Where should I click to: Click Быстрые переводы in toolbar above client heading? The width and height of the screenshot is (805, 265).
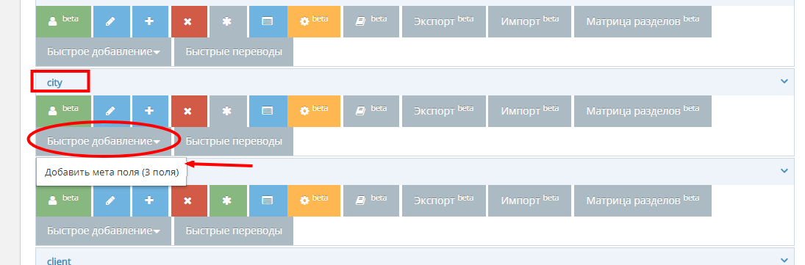click(234, 231)
